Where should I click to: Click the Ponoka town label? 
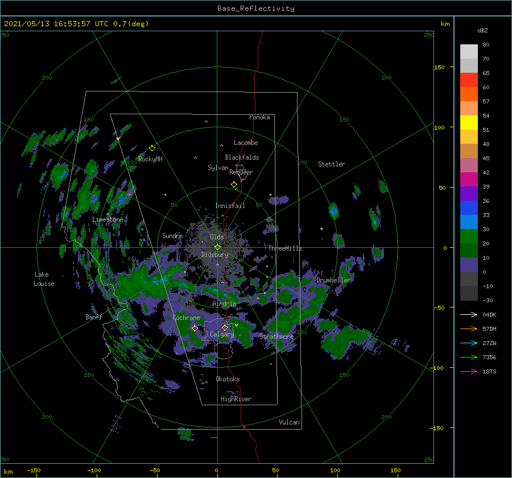tap(259, 117)
